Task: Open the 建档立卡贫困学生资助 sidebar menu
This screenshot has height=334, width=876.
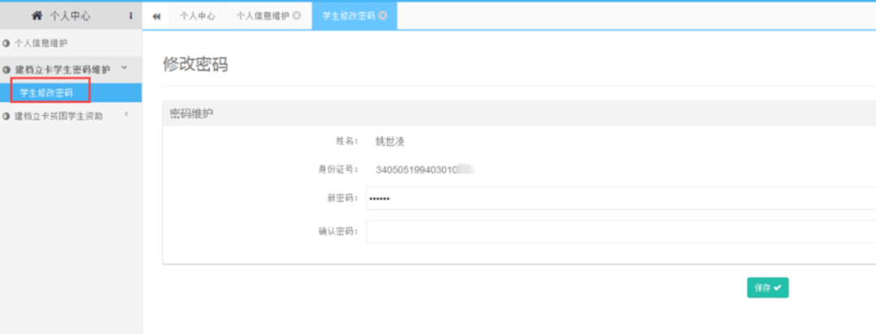Action: point(58,116)
